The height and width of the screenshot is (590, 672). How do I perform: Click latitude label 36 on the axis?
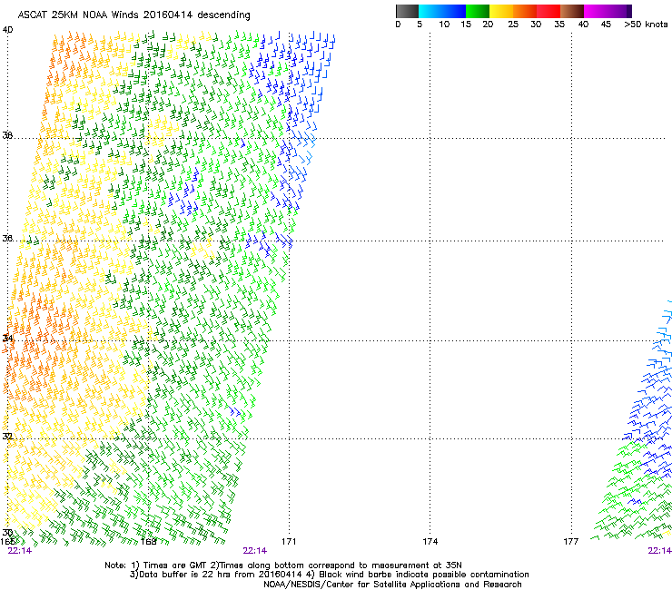click(7, 238)
